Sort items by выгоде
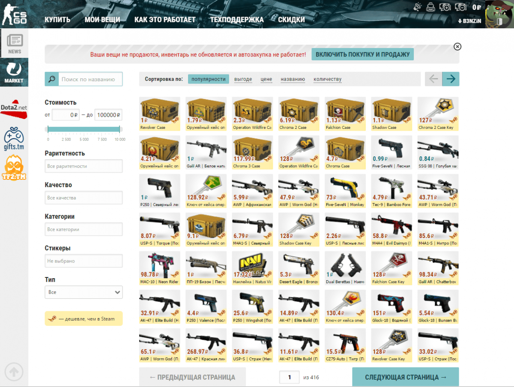This screenshot has width=514, height=387. click(x=243, y=79)
